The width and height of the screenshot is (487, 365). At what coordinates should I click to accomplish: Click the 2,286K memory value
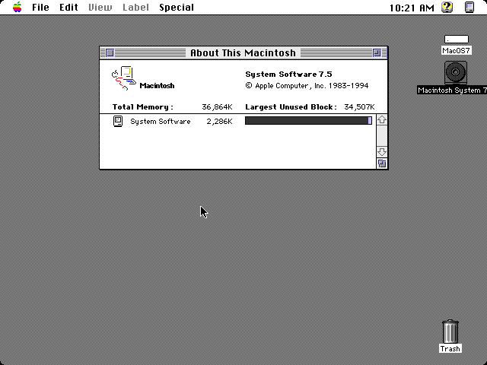(x=219, y=122)
